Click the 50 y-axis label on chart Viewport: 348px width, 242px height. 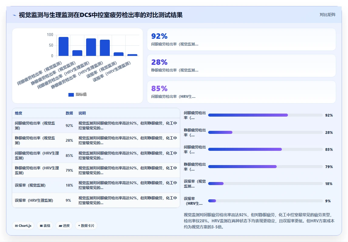tap(51, 45)
